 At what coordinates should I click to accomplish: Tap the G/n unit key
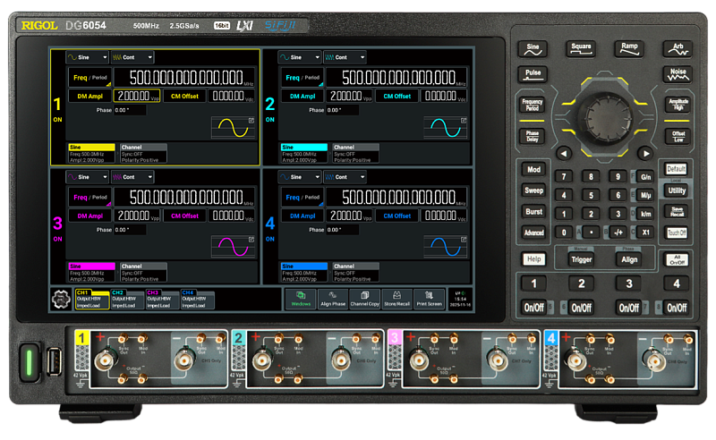tap(645, 177)
